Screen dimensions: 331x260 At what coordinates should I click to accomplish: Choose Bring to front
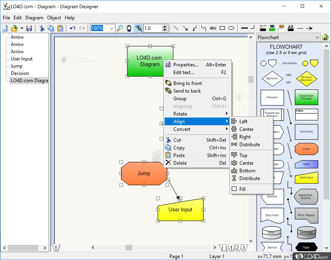198,83
